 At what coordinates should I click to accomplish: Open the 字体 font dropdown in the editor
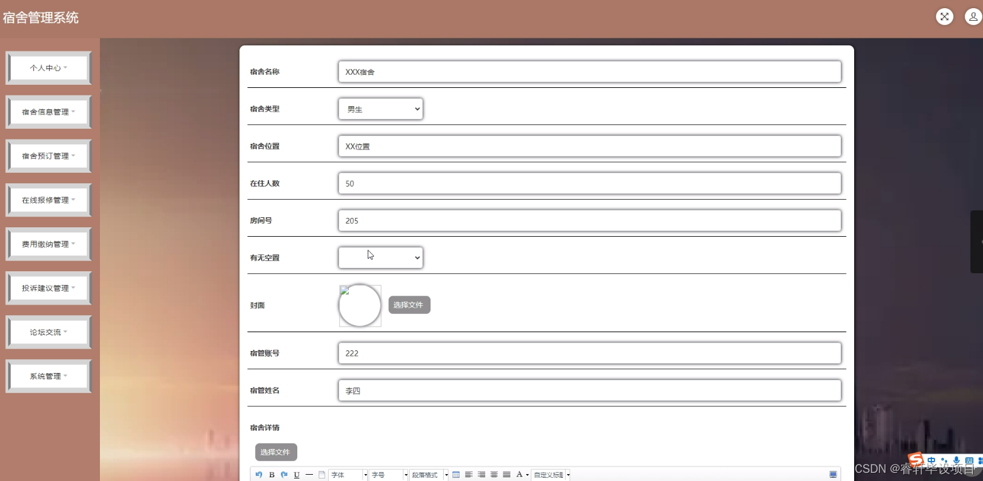[346, 474]
